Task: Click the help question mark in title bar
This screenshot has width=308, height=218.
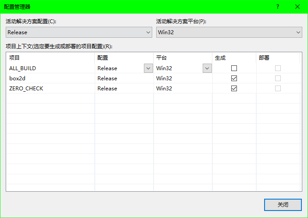Action: (x=278, y=7)
